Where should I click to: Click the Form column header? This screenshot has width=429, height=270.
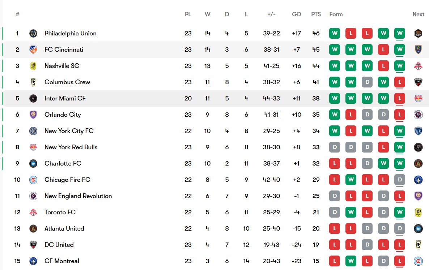(336, 14)
